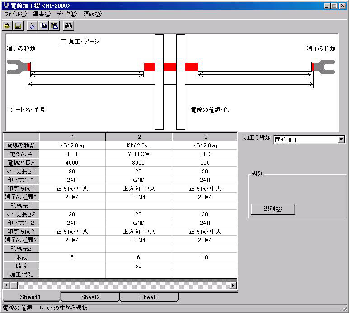This screenshot has height=313, width=349.
Task: Open the 加工の種類 dropdown arrow
Action: (x=341, y=140)
